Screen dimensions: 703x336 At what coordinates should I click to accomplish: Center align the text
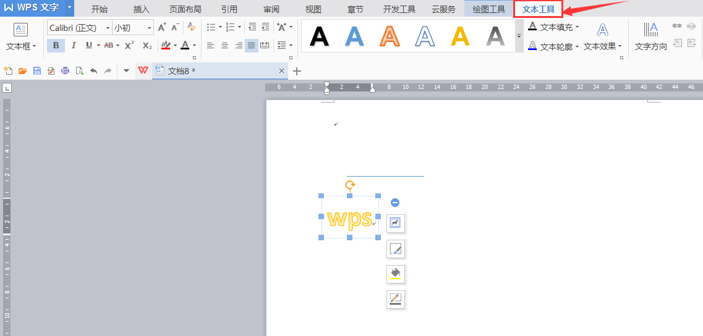tap(224, 45)
